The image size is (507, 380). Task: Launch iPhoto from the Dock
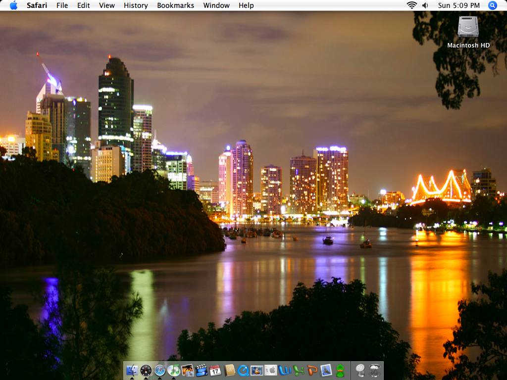tap(187, 370)
